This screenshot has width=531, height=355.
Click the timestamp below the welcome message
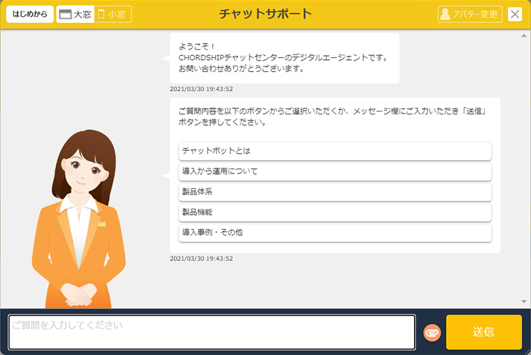click(x=202, y=88)
